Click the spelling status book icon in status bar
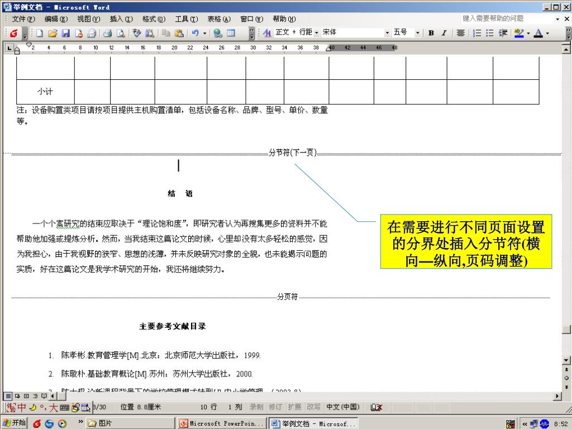 pos(376,407)
